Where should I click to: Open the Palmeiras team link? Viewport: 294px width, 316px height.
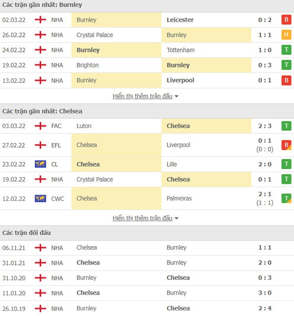(x=179, y=198)
